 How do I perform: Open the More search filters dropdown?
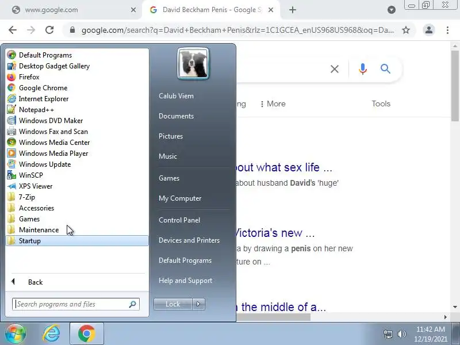point(273,104)
